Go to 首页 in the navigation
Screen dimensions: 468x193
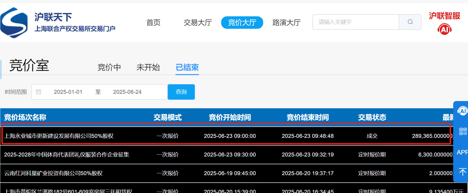(x=153, y=23)
